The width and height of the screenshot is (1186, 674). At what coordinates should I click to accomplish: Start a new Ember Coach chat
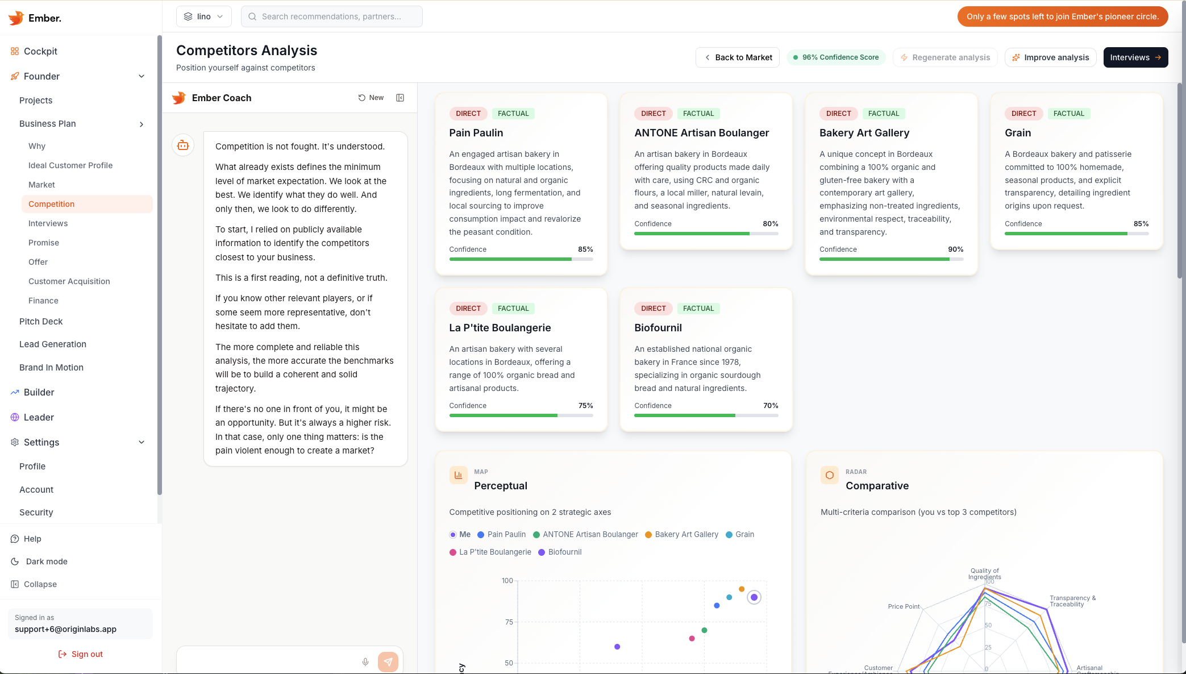click(371, 98)
